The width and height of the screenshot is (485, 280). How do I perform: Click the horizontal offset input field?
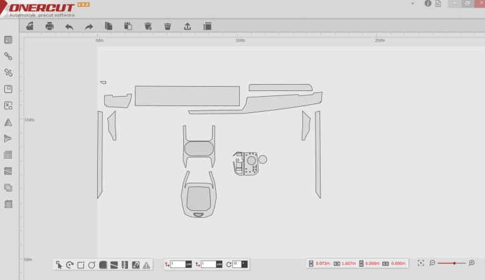pyautogui.click(x=178, y=264)
